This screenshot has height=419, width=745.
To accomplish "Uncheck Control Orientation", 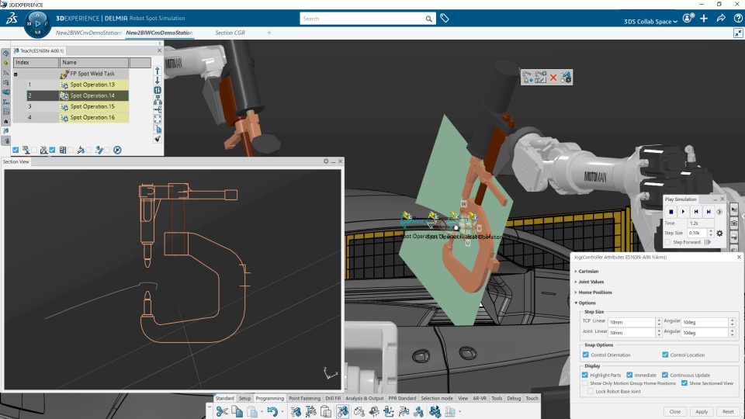I will tap(585, 355).
